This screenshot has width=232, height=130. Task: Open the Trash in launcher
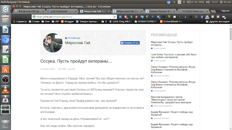click(x=5, y=124)
